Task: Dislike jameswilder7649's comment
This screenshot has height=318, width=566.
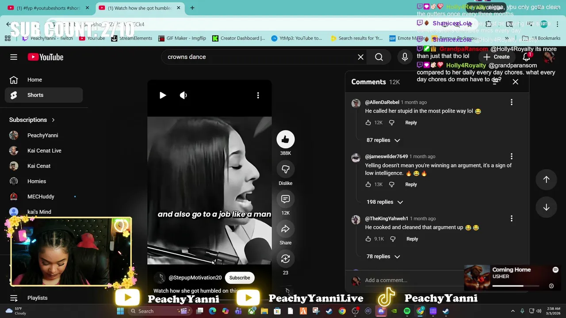Action: (391, 185)
